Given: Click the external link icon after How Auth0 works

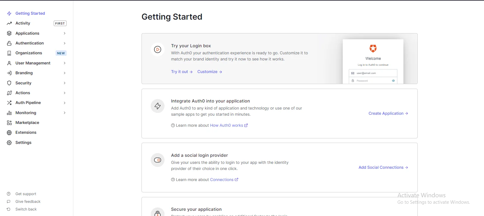Looking at the screenshot, I should [x=246, y=125].
